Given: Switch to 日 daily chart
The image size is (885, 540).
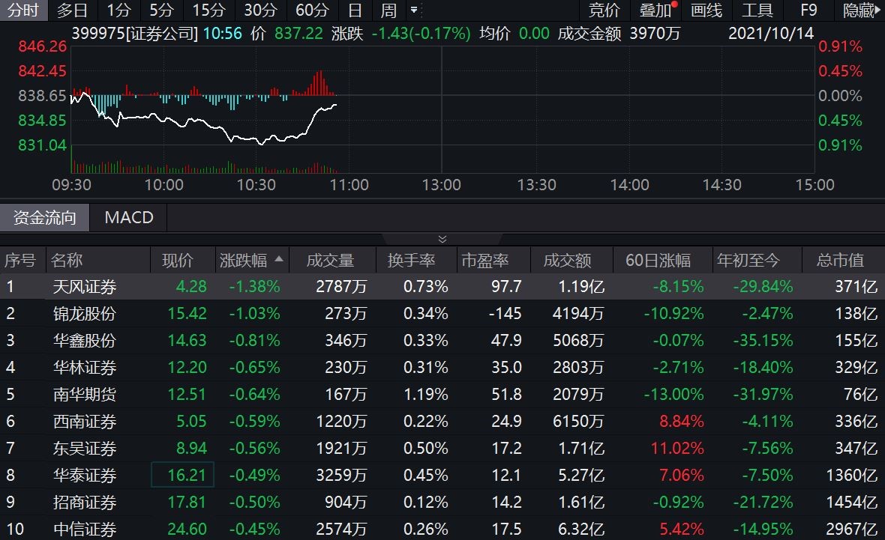Looking at the screenshot, I should click(x=355, y=10).
